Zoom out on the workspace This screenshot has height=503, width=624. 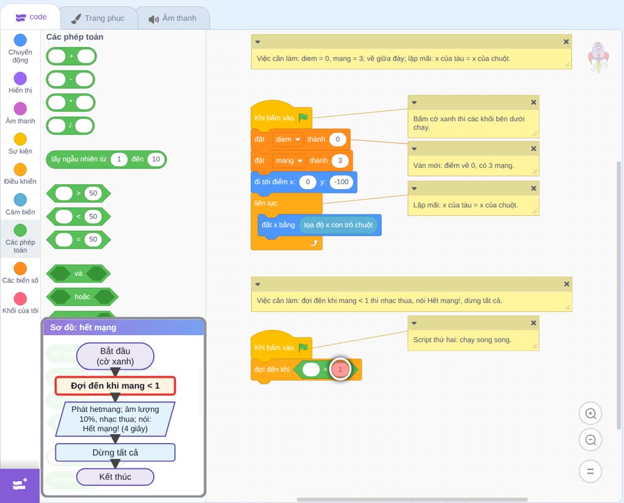point(590,440)
